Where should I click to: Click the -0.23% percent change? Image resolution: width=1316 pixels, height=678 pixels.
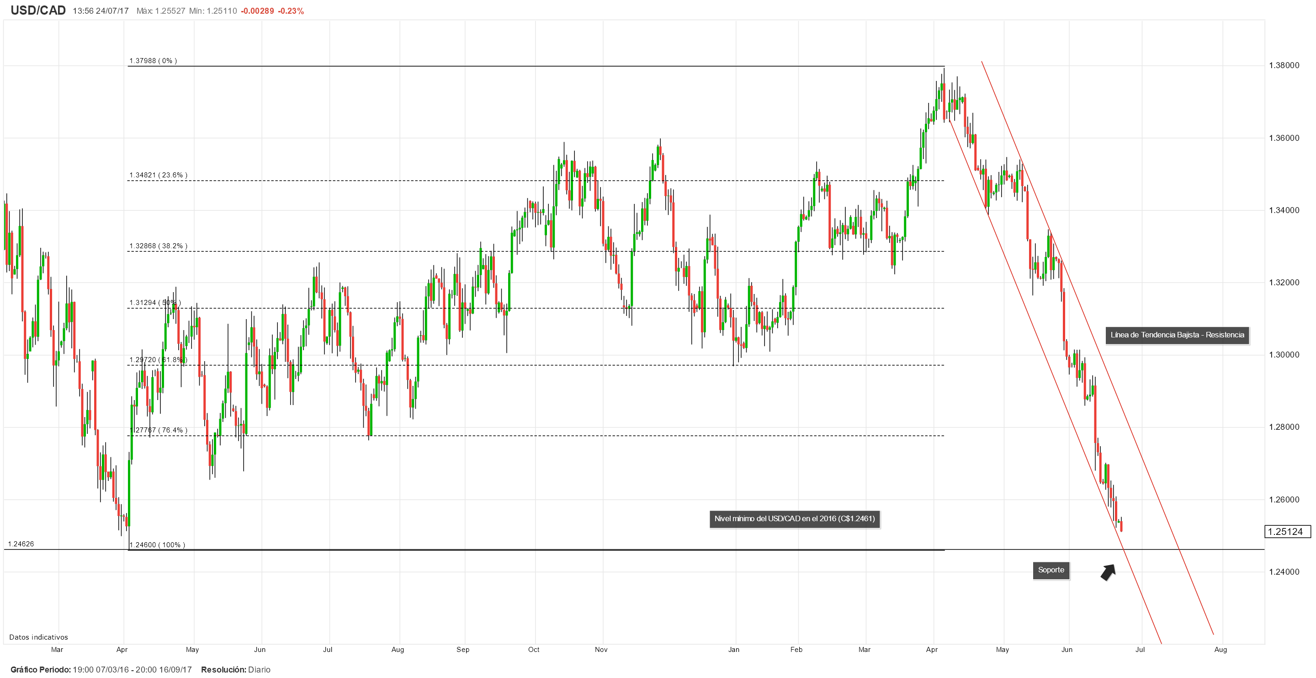coord(291,11)
